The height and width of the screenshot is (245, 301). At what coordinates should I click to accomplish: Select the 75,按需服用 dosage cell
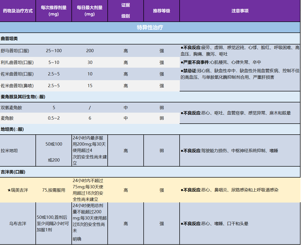(54, 190)
